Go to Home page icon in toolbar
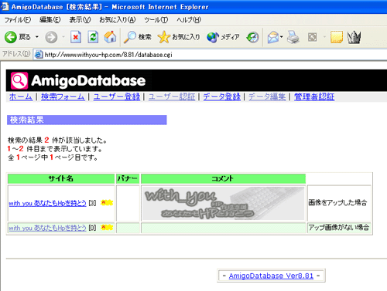Viewport: 387px width, 291px height. pos(110,37)
